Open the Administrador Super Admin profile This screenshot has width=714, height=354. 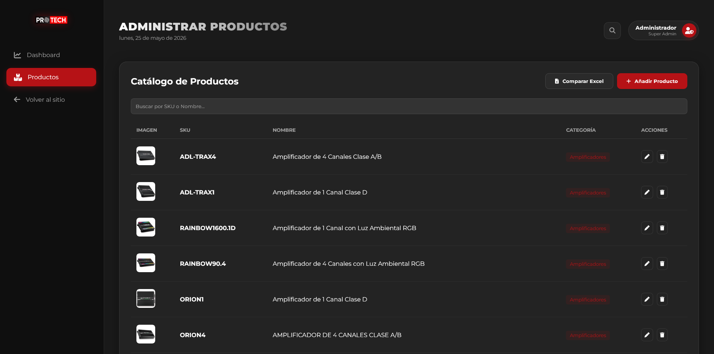(x=663, y=30)
